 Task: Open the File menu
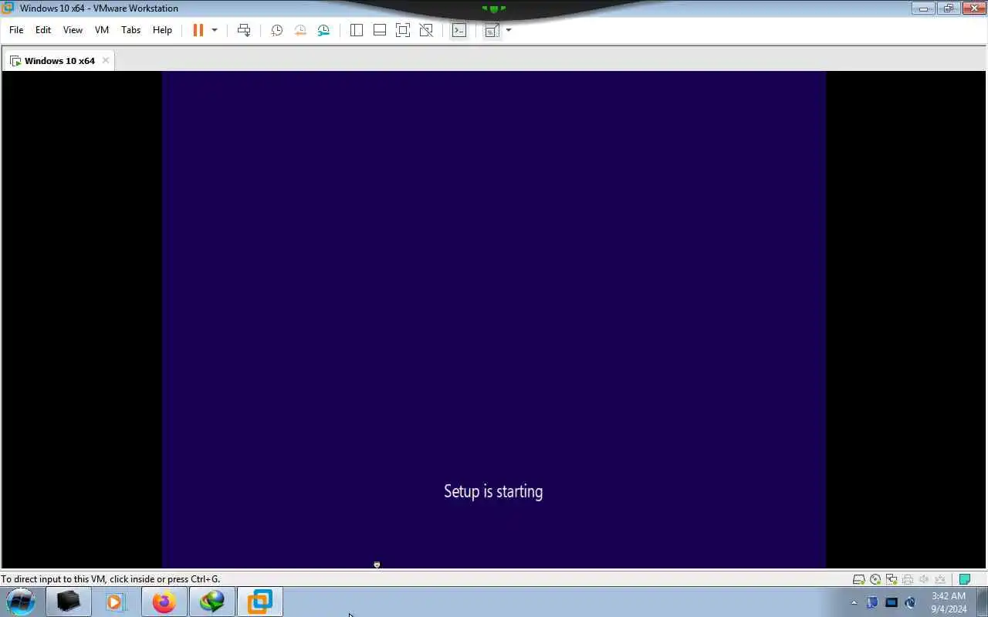tap(16, 30)
